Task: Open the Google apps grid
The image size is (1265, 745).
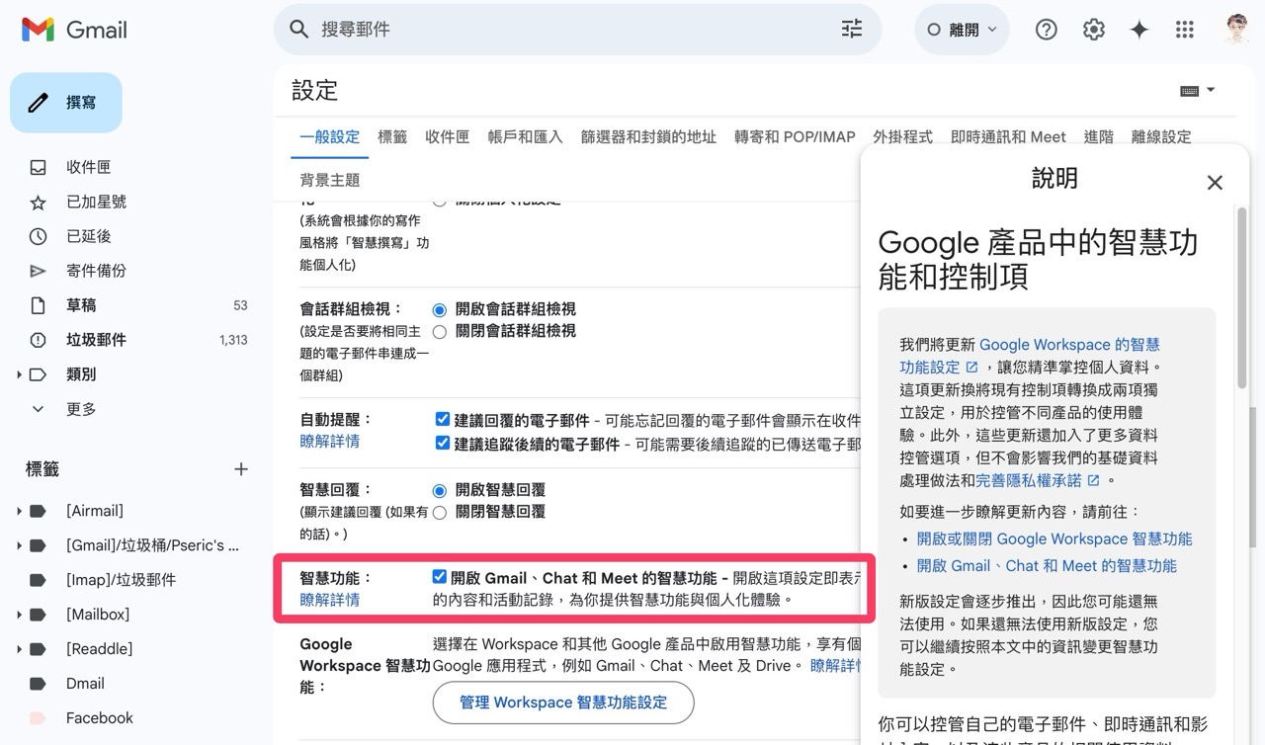Action: tap(1185, 30)
